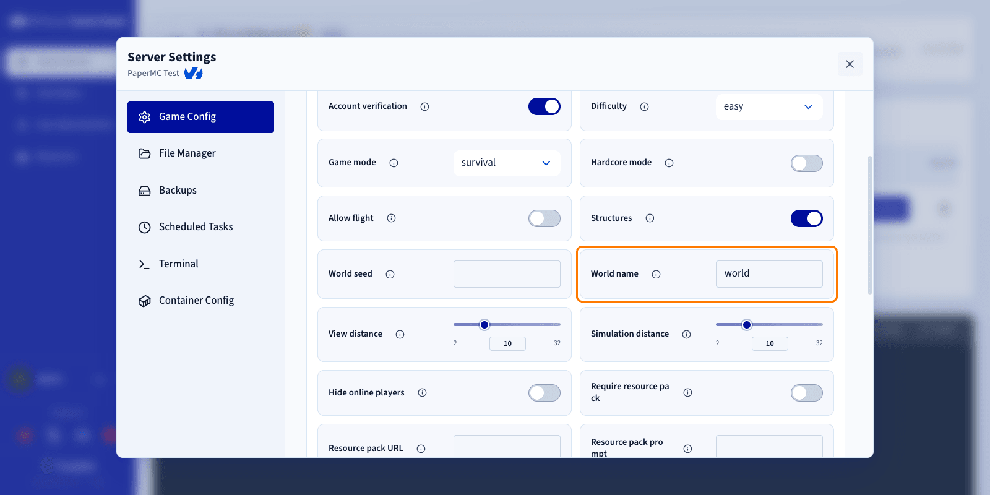Click the View distance slider handle
Screen dimensions: 990x495
point(484,325)
